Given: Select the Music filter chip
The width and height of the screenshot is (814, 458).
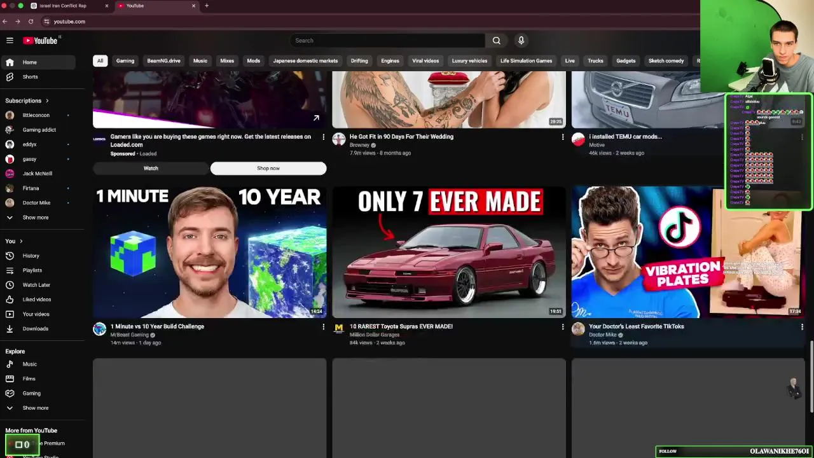Looking at the screenshot, I should (x=200, y=61).
